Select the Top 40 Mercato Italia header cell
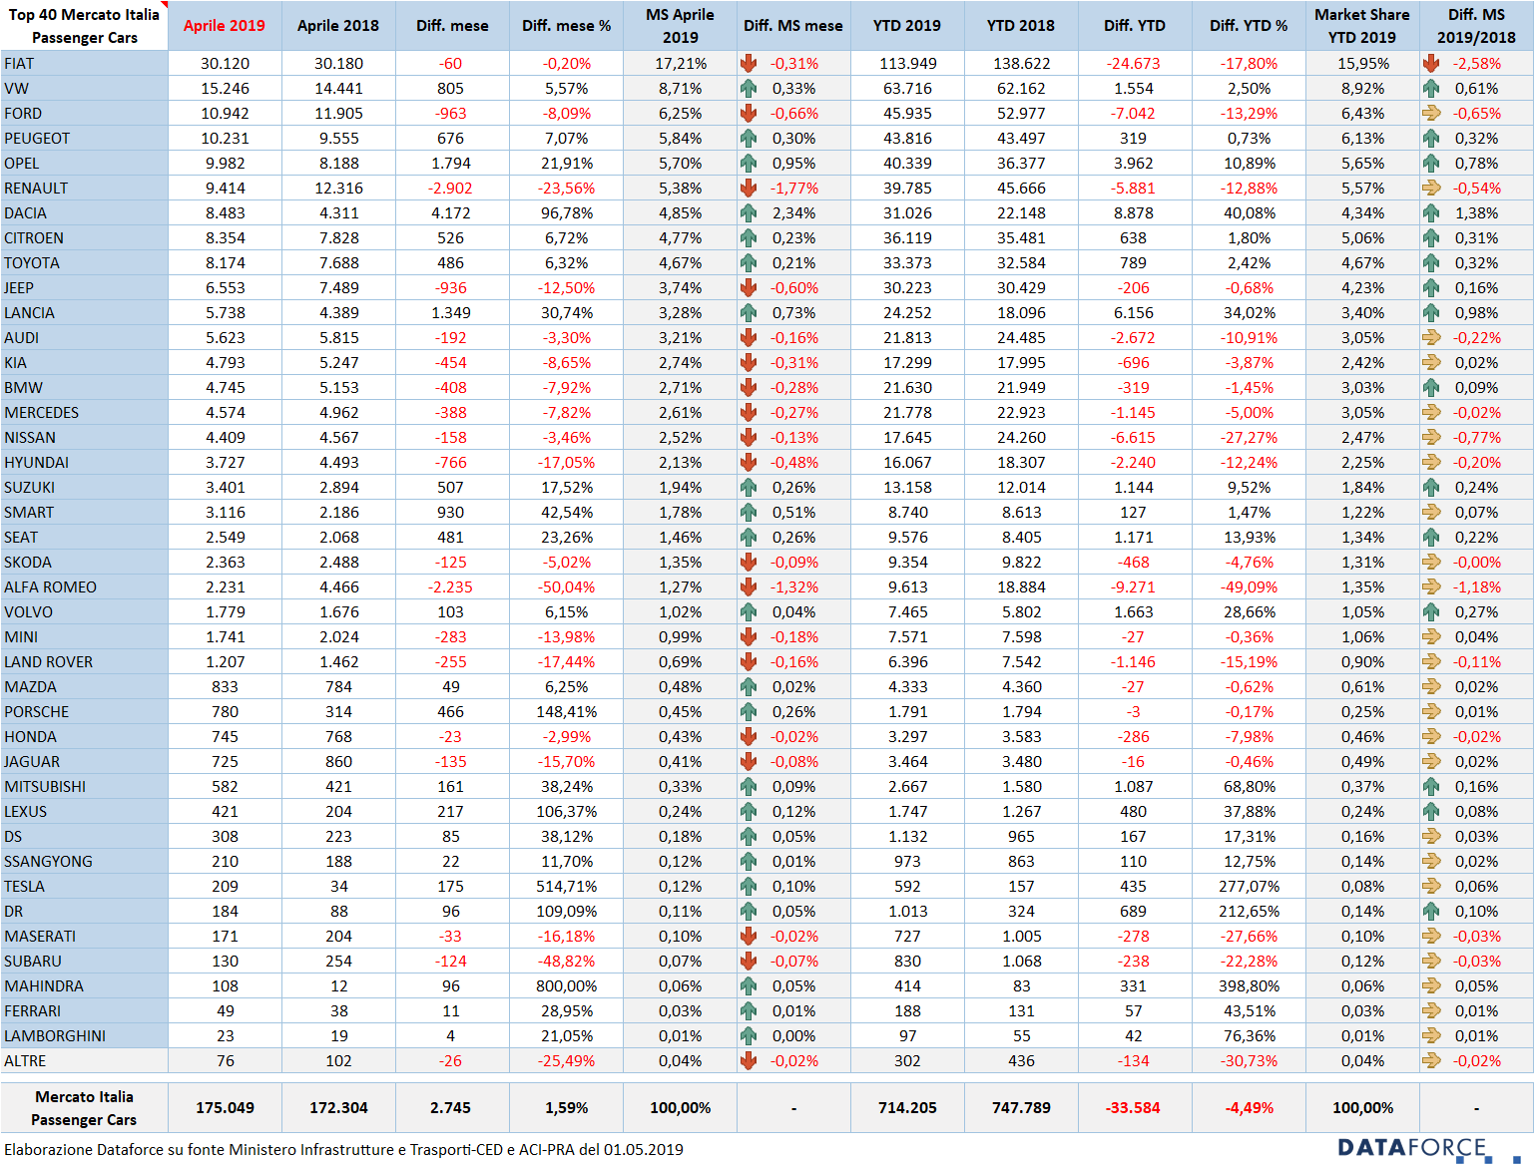The image size is (1534, 1168). pos(84,26)
